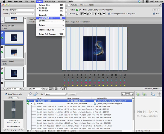Expand the ~Softpedia test job row
Screen dimensions: 164x134
[x=31, y=101]
